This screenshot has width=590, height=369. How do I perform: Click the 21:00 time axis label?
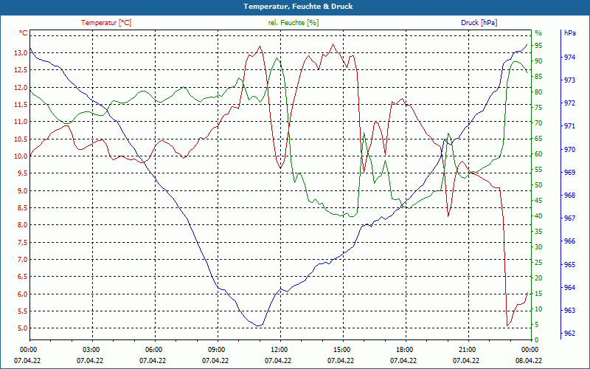click(x=467, y=350)
